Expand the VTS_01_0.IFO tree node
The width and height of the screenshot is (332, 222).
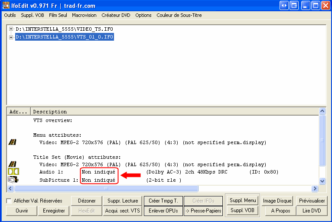pos(11,37)
